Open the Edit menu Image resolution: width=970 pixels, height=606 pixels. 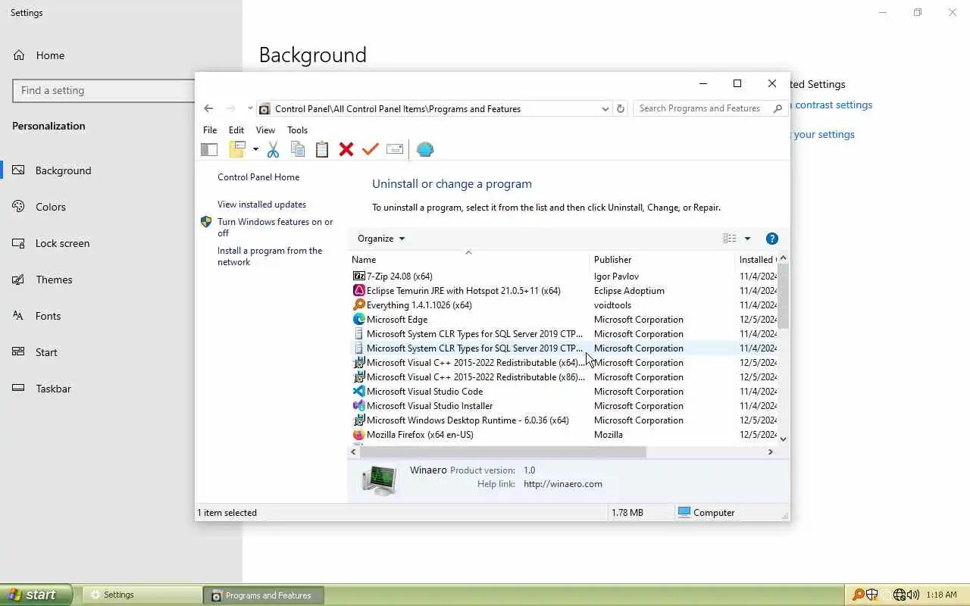click(x=236, y=130)
